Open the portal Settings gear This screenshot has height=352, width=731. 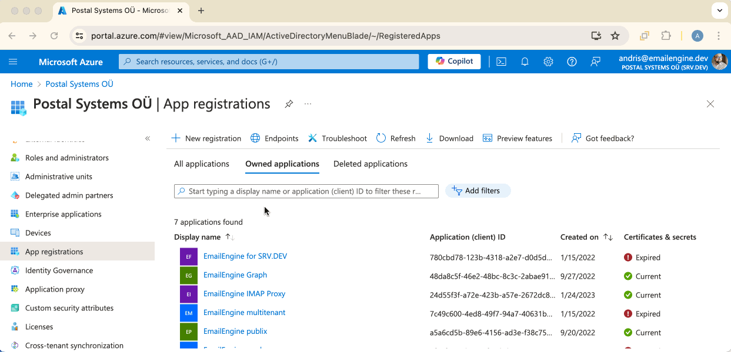point(548,61)
